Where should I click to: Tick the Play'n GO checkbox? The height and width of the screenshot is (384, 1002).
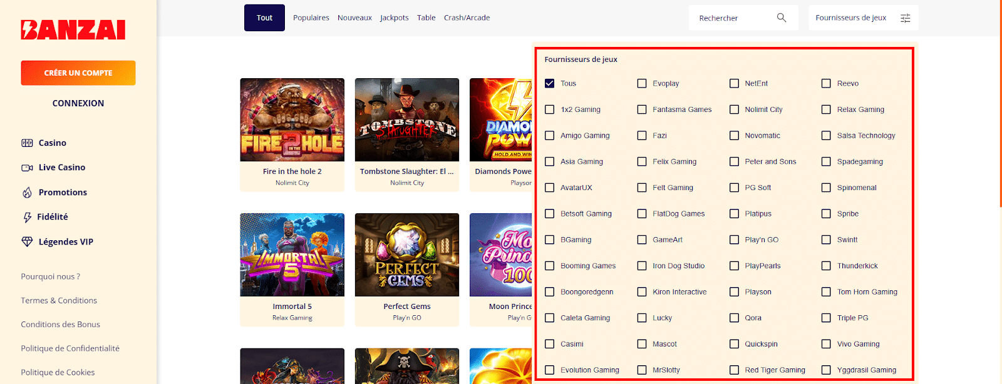pyautogui.click(x=734, y=240)
